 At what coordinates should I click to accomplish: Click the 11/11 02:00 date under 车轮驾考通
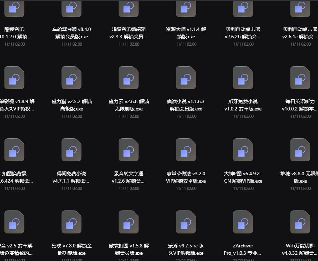72,44
